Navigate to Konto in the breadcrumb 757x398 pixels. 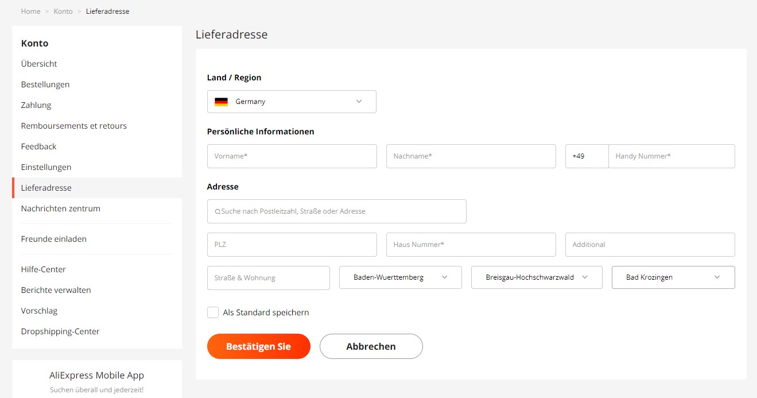point(63,11)
